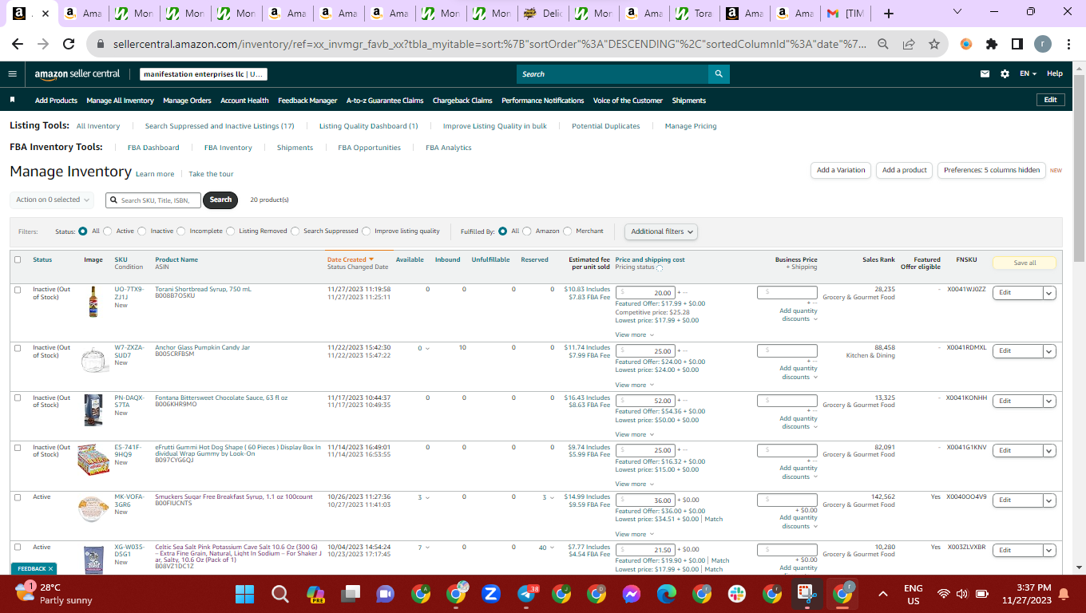The width and height of the screenshot is (1086, 613).
Task: Open Preferences: 5 columns hidden
Action: [992, 170]
